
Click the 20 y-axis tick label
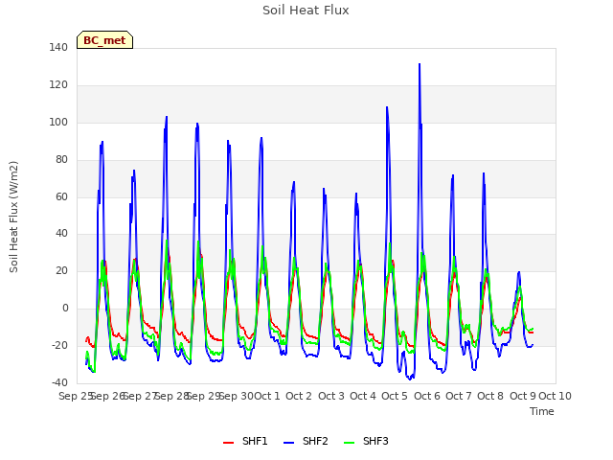click(61, 270)
